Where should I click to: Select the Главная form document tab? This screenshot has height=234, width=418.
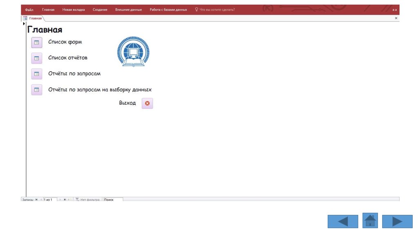[33, 18]
